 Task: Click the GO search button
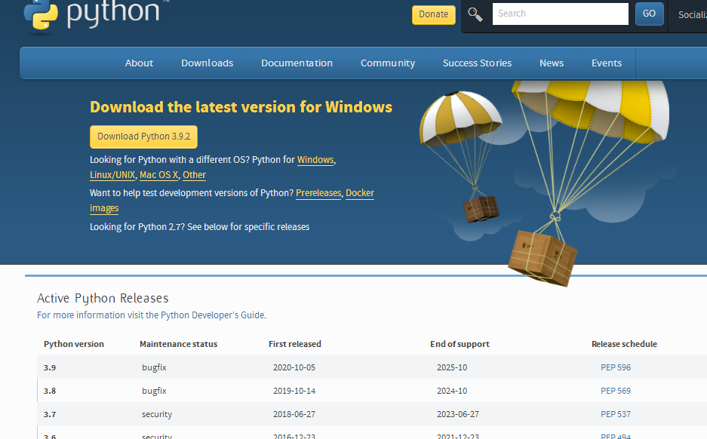coord(650,14)
